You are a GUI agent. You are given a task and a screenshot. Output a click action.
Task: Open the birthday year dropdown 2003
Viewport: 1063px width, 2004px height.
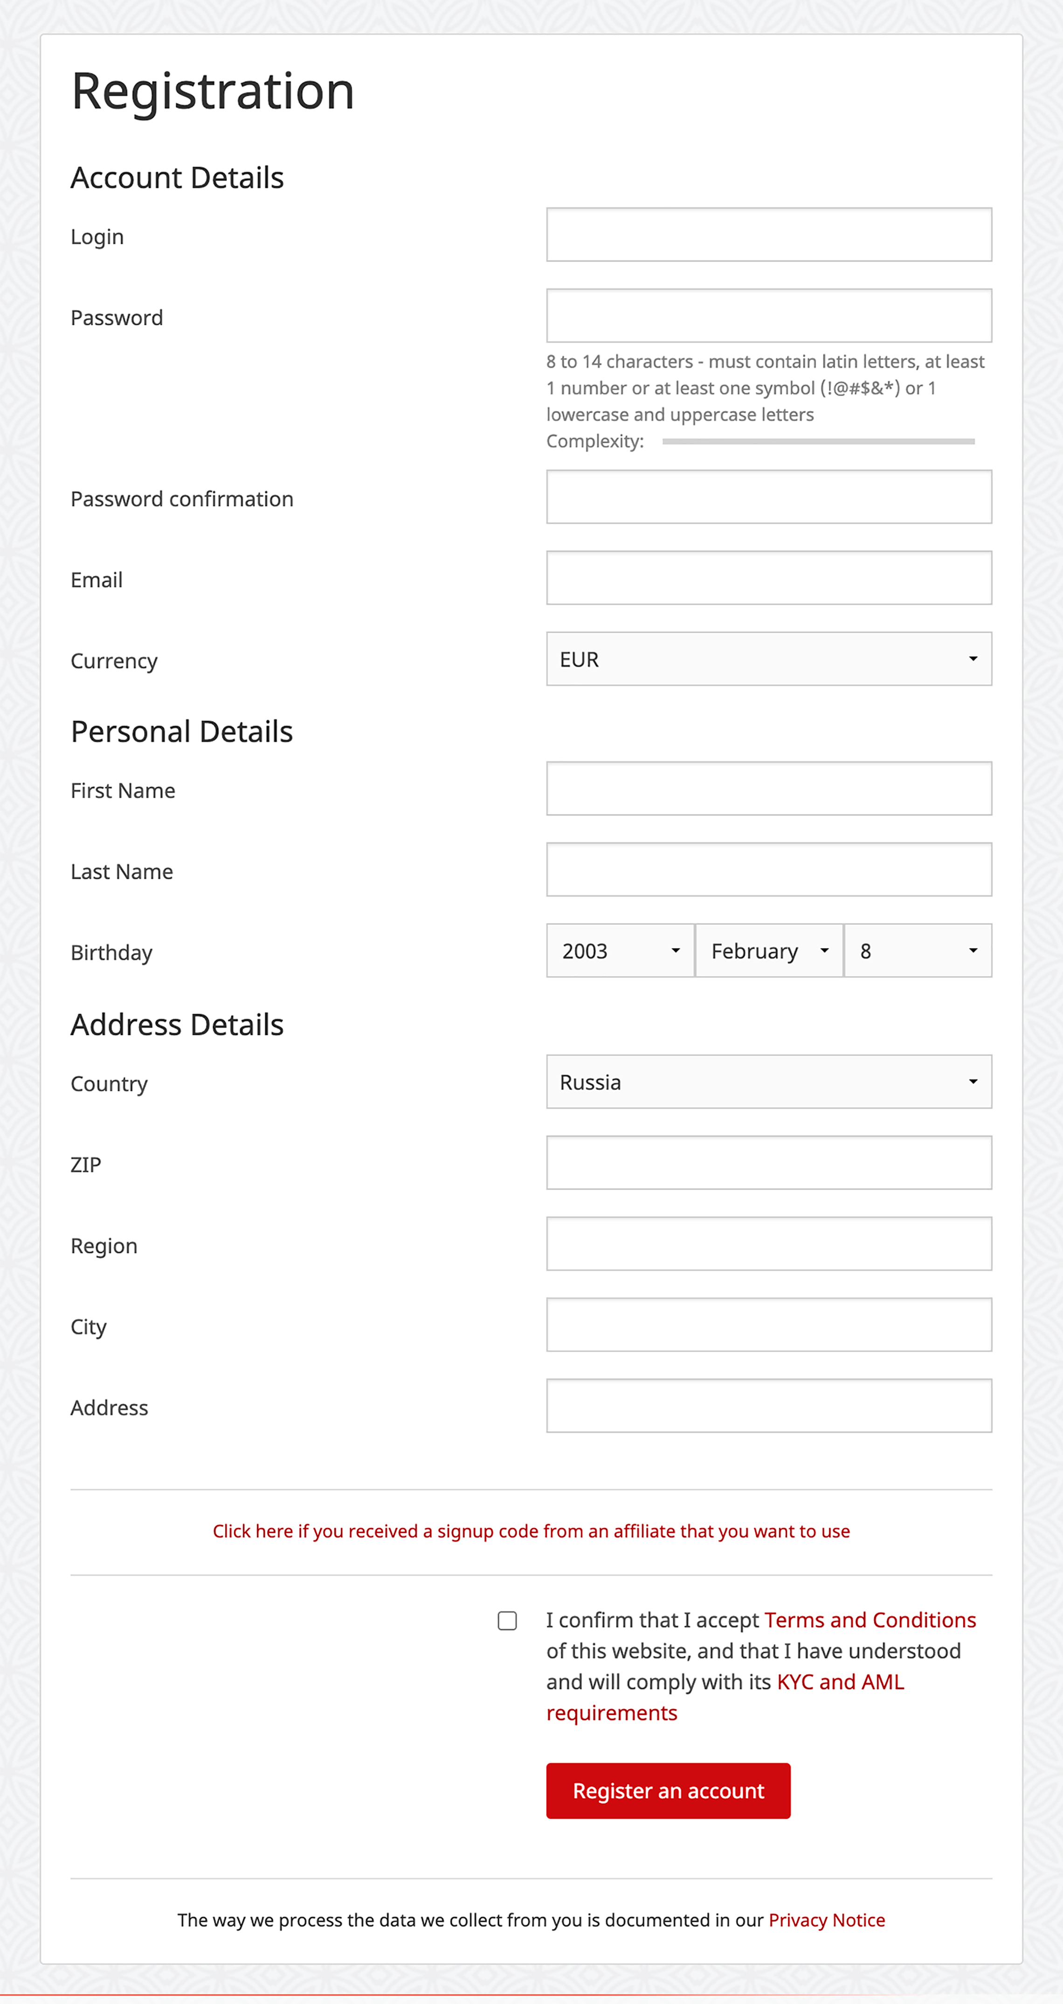[620, 950]
